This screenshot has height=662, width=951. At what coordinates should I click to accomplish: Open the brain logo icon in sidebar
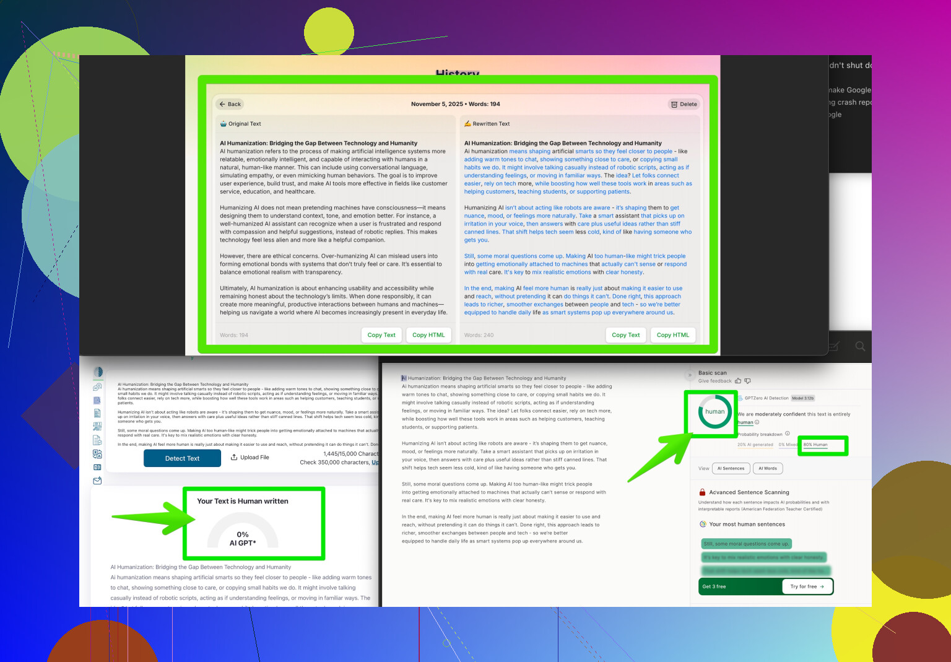coord(98,372)
